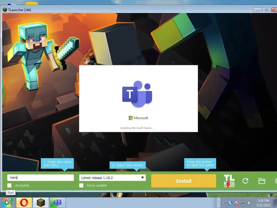This screenshot has width=277, height=208.
Task: Click the username field containing mare
Action: click(x=41, y=178)
